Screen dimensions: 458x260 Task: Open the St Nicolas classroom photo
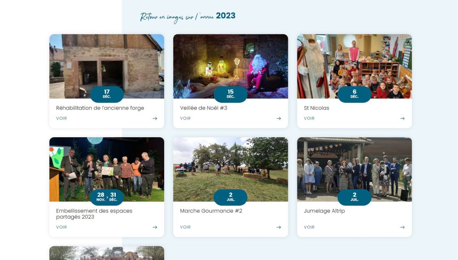(354, 66)
